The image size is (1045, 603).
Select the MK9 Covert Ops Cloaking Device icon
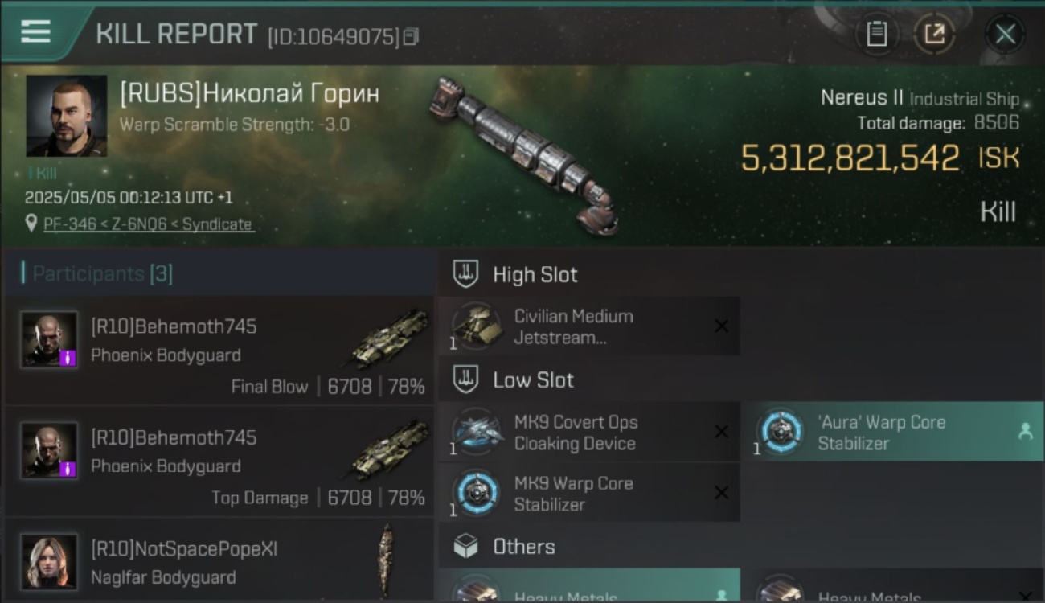(477, 432)
